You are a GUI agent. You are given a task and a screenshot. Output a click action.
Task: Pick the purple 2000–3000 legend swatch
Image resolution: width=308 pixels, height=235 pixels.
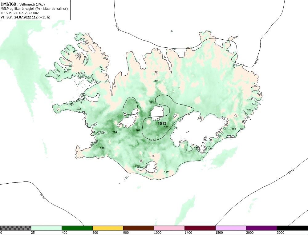click(261, 228)
